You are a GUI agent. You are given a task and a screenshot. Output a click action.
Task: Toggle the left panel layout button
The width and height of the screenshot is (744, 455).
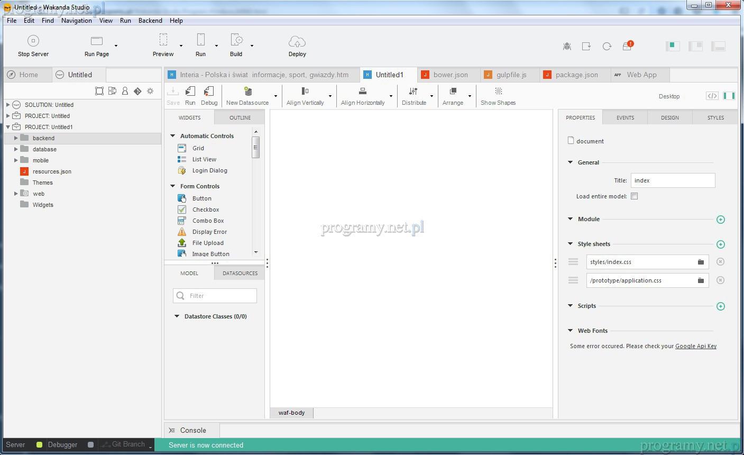(672, 46)
